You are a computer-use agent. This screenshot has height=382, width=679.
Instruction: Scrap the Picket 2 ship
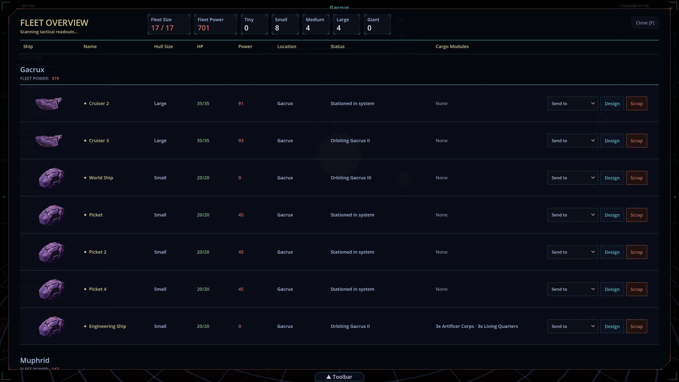637,252
